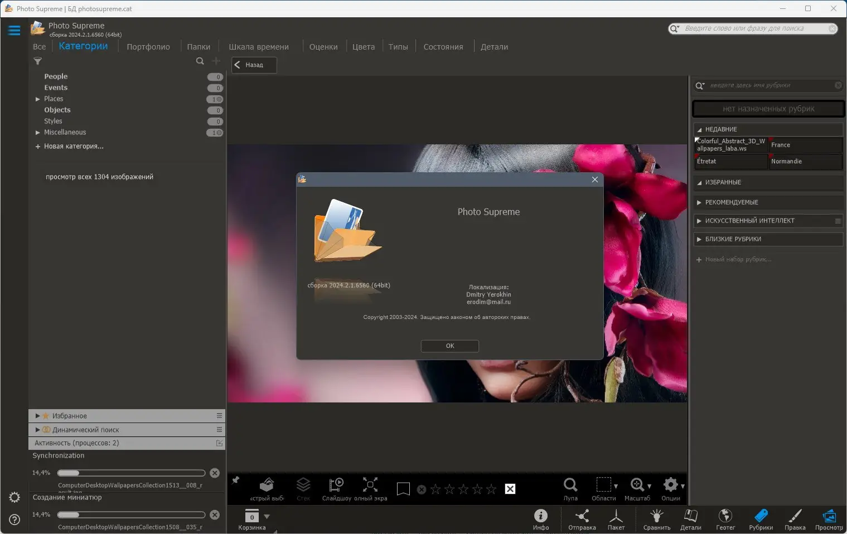Open the Правка edit brush tool

795,520
